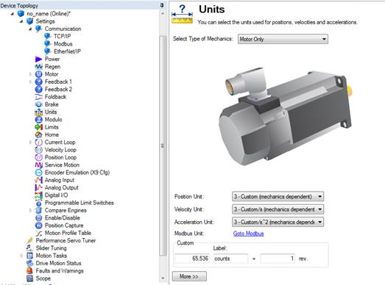The width and height of the screenshot is (385, 285).
Task: Expand the Compare Engines node
Action: [x=30, y=210]
